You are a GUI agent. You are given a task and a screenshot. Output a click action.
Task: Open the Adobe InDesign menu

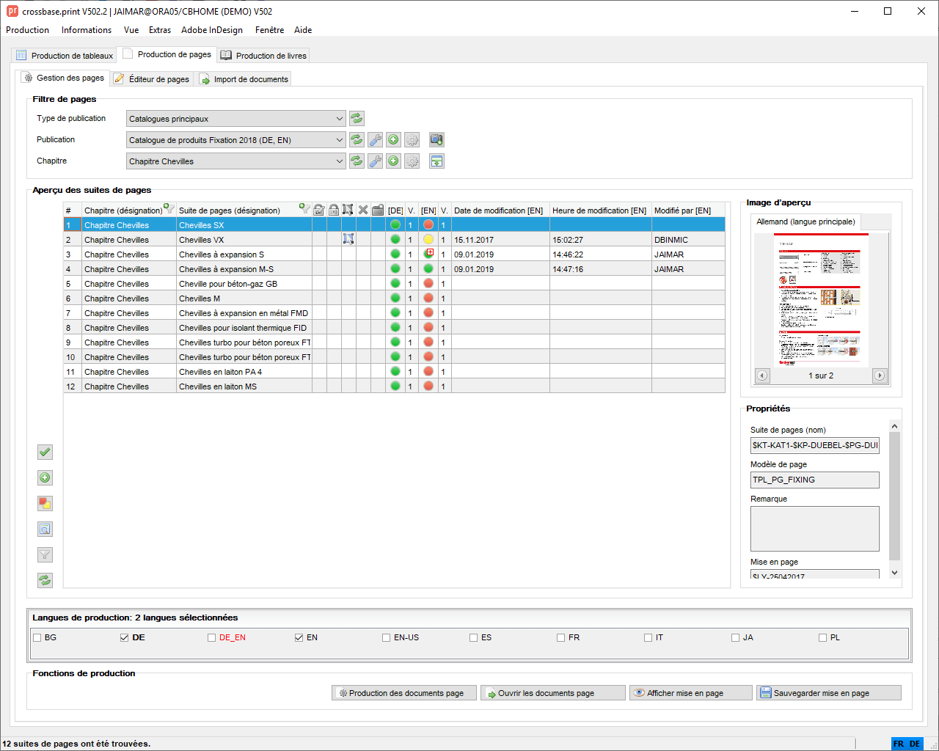(212, 30)
